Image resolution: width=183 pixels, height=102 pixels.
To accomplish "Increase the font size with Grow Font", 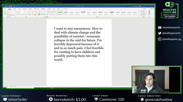I will [x=29, y=12].
